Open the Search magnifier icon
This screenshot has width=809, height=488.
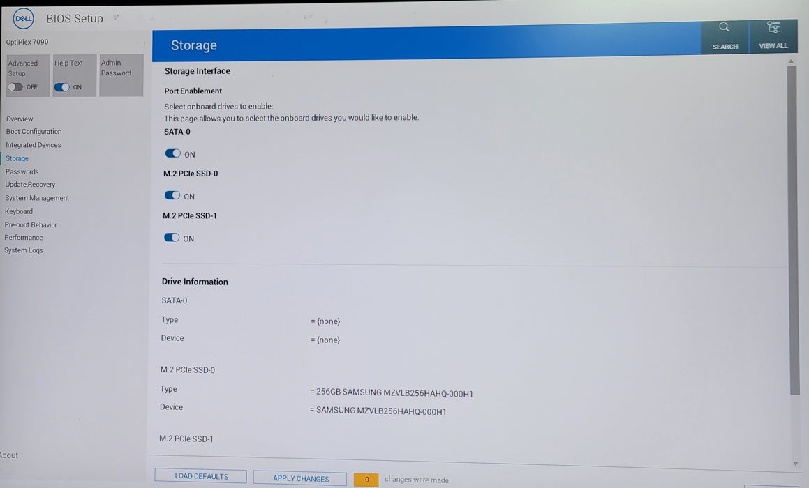[x=725, y=26]
